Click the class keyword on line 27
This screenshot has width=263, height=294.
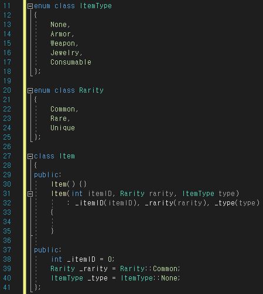coord(44,156)
